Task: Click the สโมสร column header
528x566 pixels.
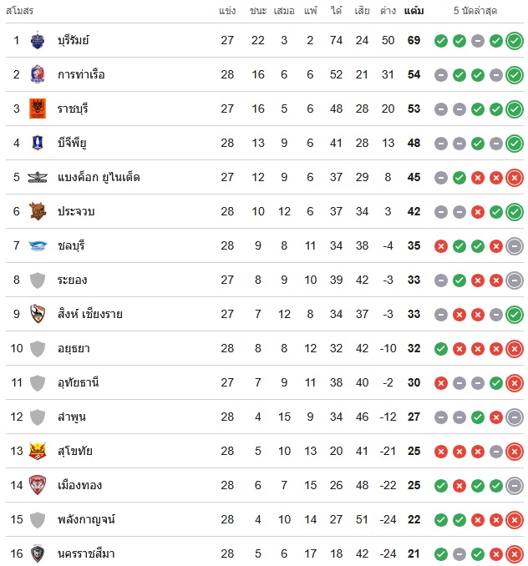Action: [x=20, y=11]
